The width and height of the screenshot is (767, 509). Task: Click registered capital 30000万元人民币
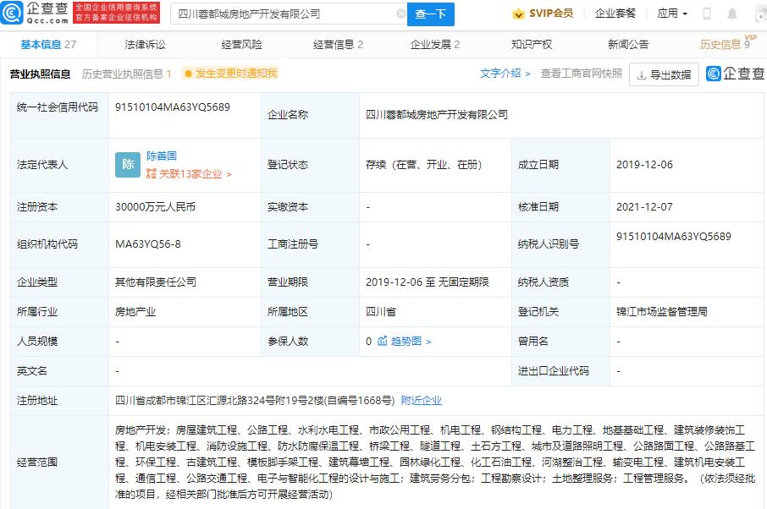155,207
